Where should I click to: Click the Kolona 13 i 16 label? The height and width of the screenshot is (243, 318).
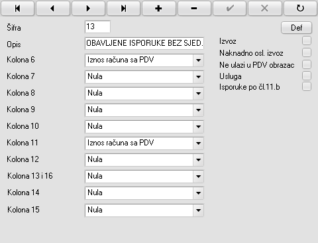[30, 176]
